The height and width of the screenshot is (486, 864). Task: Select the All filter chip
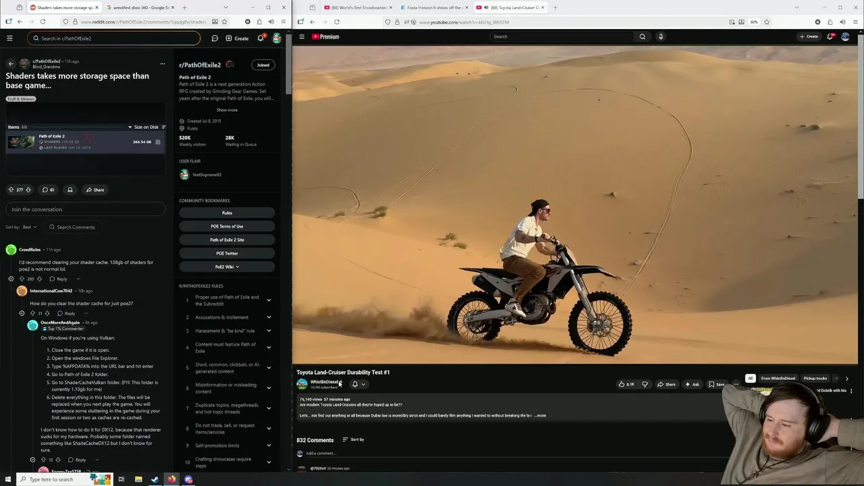coord(750,378)
